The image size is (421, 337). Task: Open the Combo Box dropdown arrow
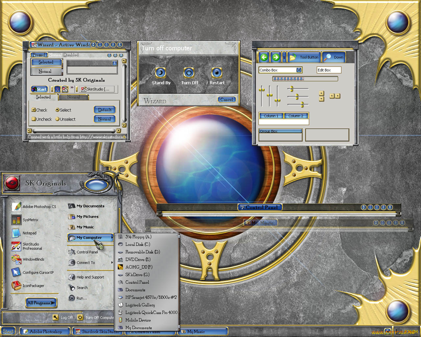[299, 70]
